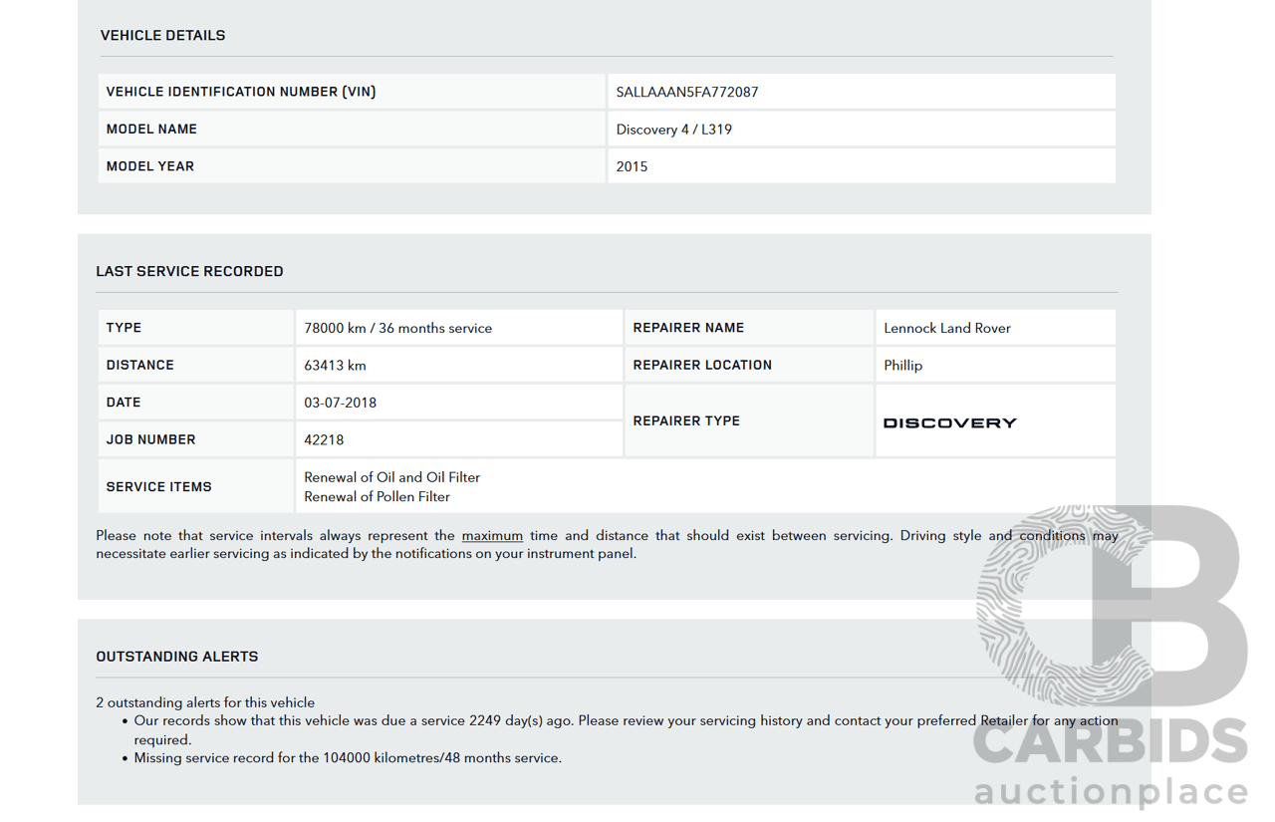This screenshot has height=822, width=1275.
Task: Click the service date 03-07-2018
Action: pos(341,403)
